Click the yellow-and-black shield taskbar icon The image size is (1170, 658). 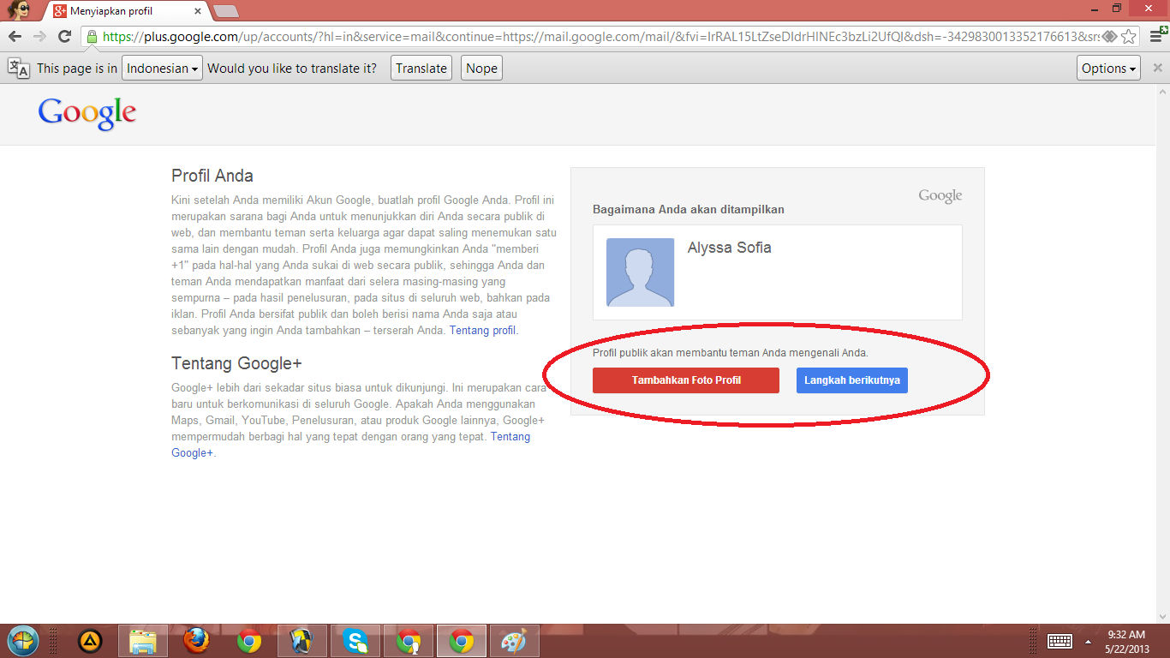302,641
